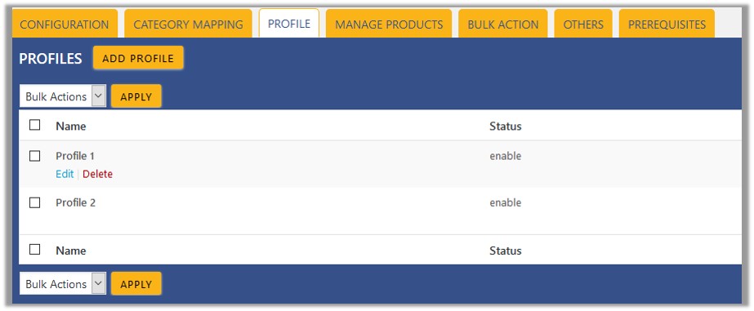Click the Status column label in footer
This screenshot has width=754, height=311.
click(x=506, y=251)
